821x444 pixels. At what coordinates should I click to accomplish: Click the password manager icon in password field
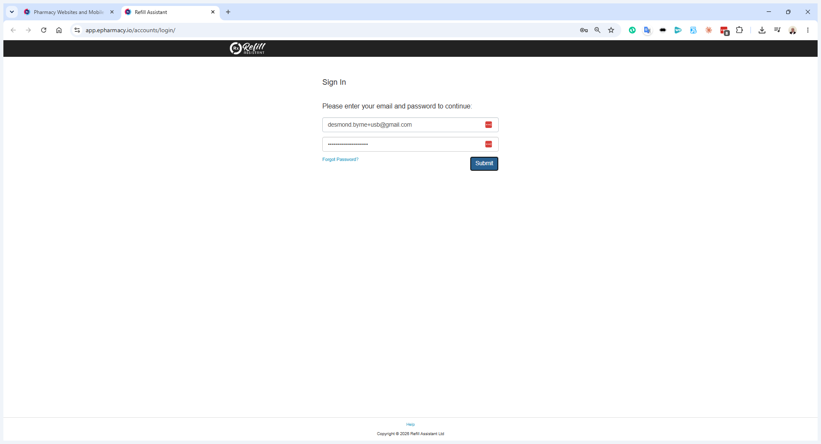489,144
